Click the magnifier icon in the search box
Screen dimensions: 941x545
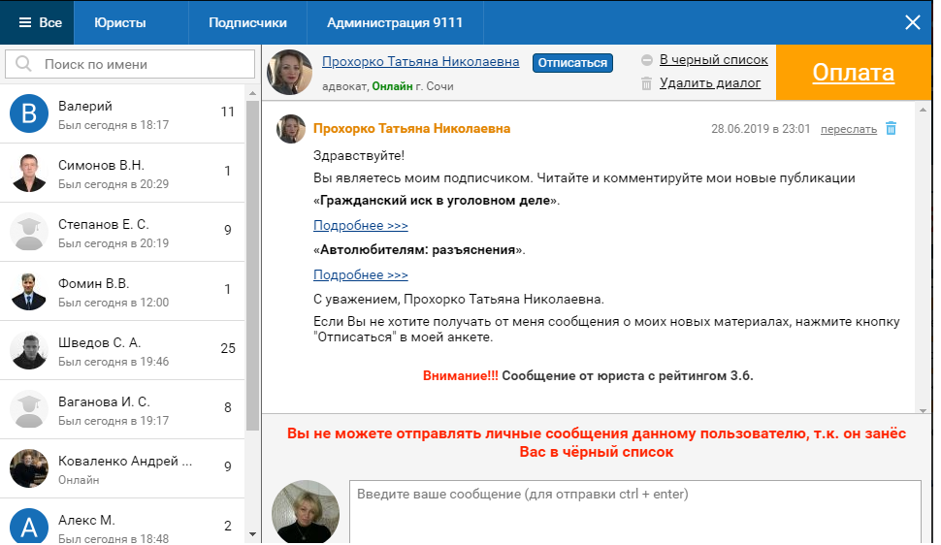click(23, 64)
